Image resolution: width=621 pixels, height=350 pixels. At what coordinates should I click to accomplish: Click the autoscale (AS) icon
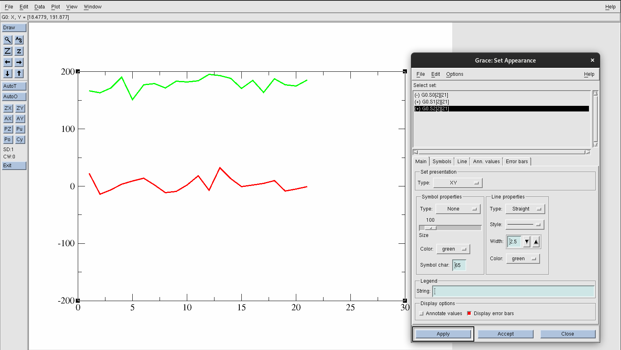[19, 40]
